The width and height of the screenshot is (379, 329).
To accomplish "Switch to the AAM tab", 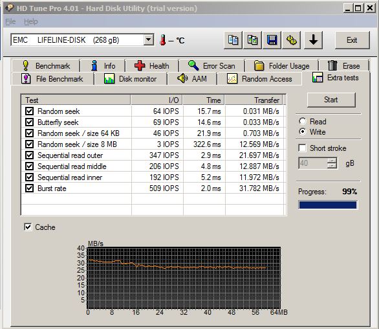I will (x=192, y=79).
